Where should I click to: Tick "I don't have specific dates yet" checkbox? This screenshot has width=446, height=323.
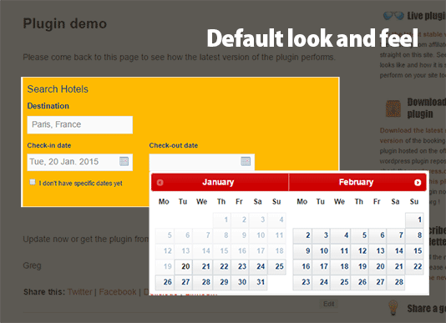coord(33,182)
